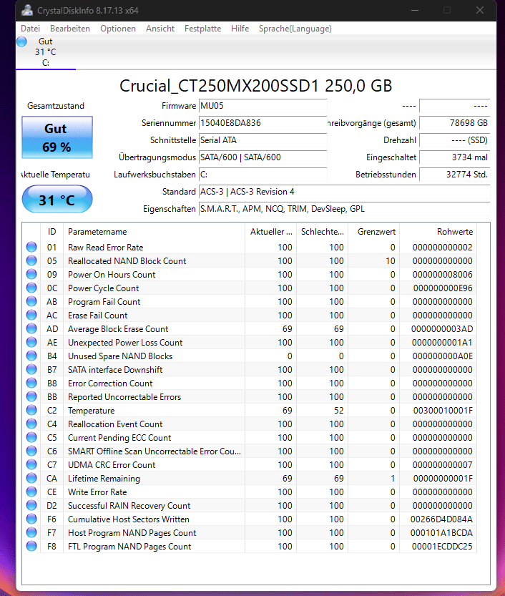Click the Laufwerksbuchstaben field C:

pyautogui.click(x=263, y=174)
